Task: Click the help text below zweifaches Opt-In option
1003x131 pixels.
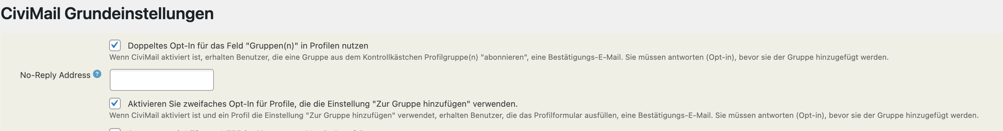Action: tap(544, 115)
